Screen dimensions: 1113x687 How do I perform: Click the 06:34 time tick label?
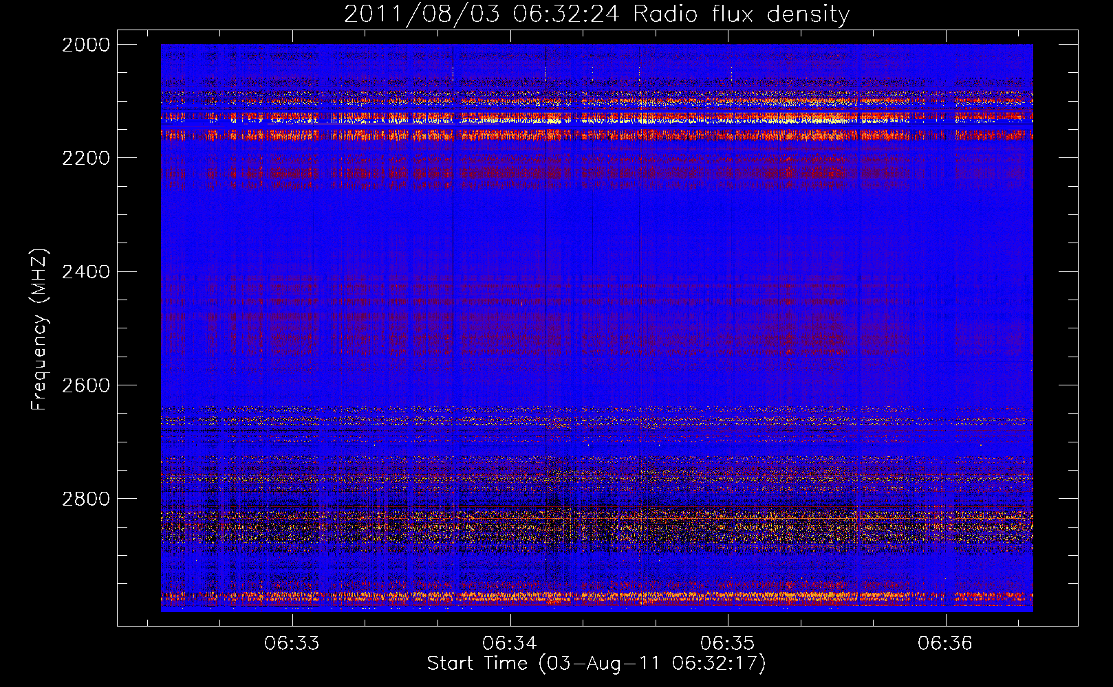pyautogui.click(x=510, y=644)
